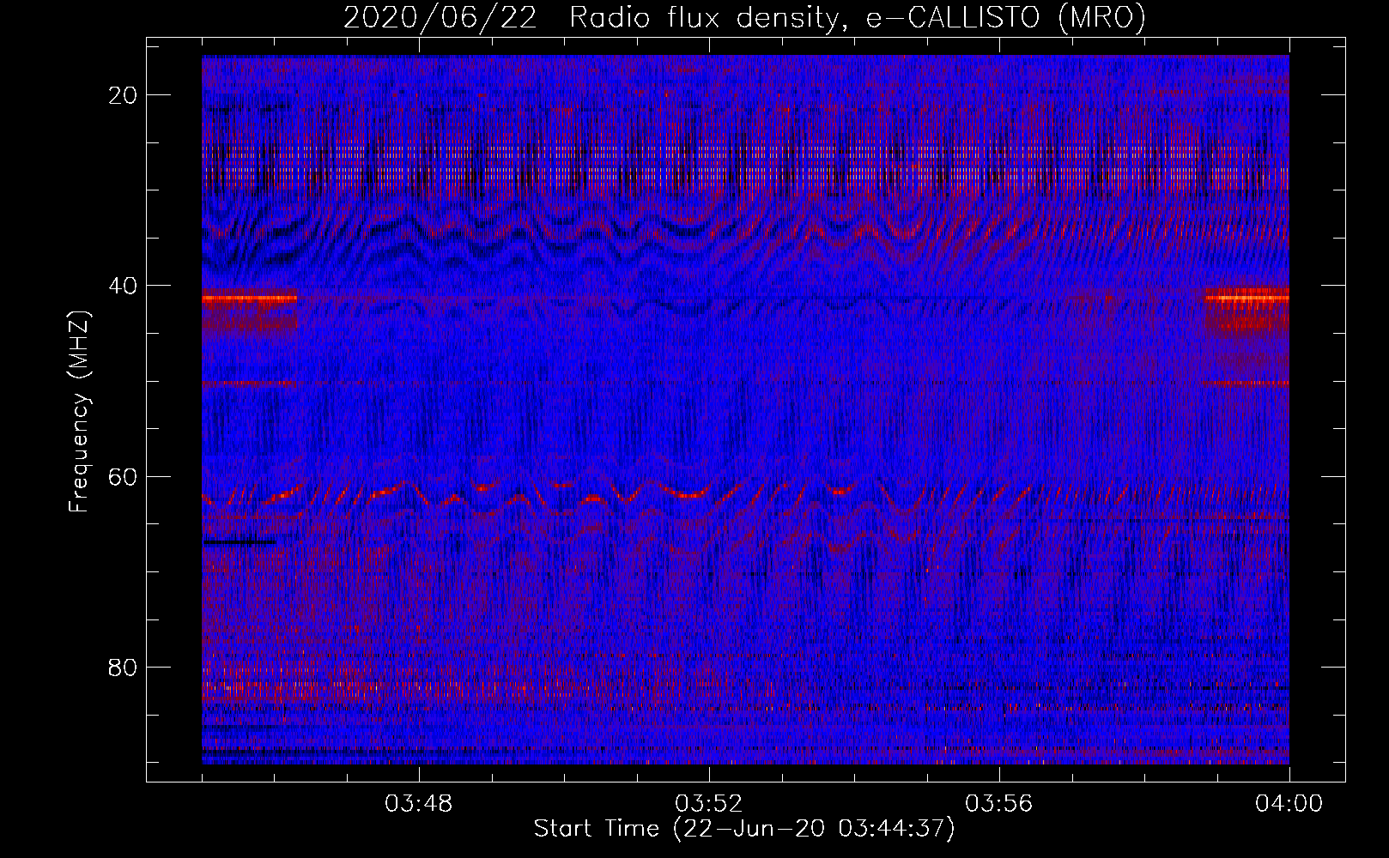Click the plot title date 2020/06/22
Screen dimensions: 1389x858
(x=440, y=18)
